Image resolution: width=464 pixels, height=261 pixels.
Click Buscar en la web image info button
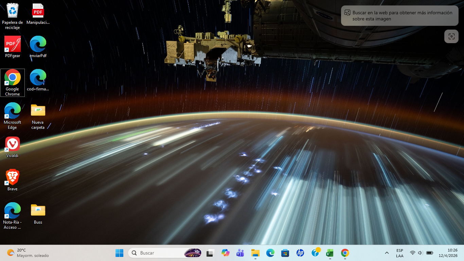coord(400,16)
